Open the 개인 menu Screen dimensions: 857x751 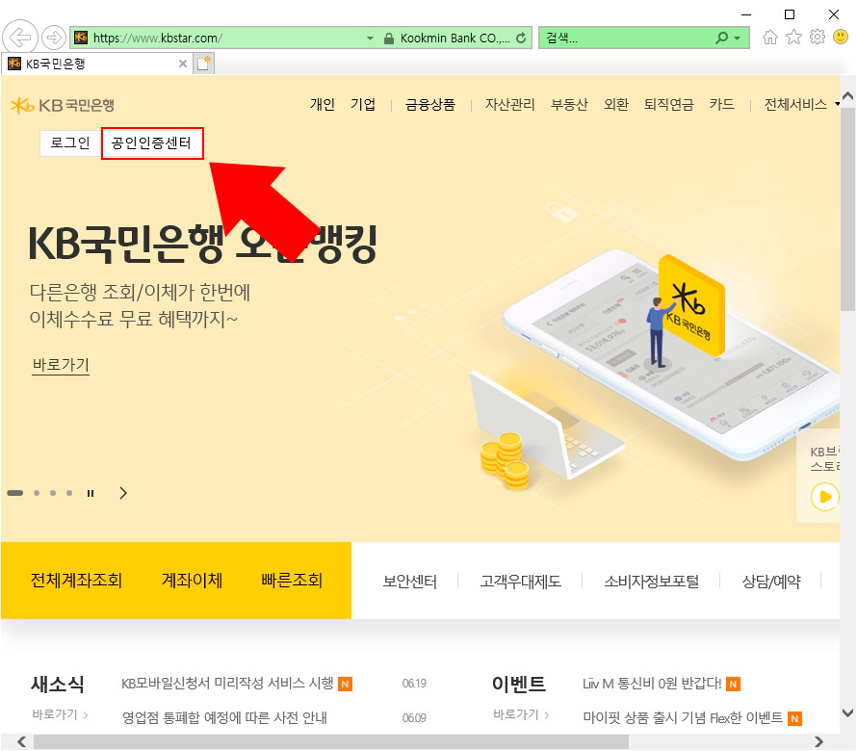tap(323, 104)
